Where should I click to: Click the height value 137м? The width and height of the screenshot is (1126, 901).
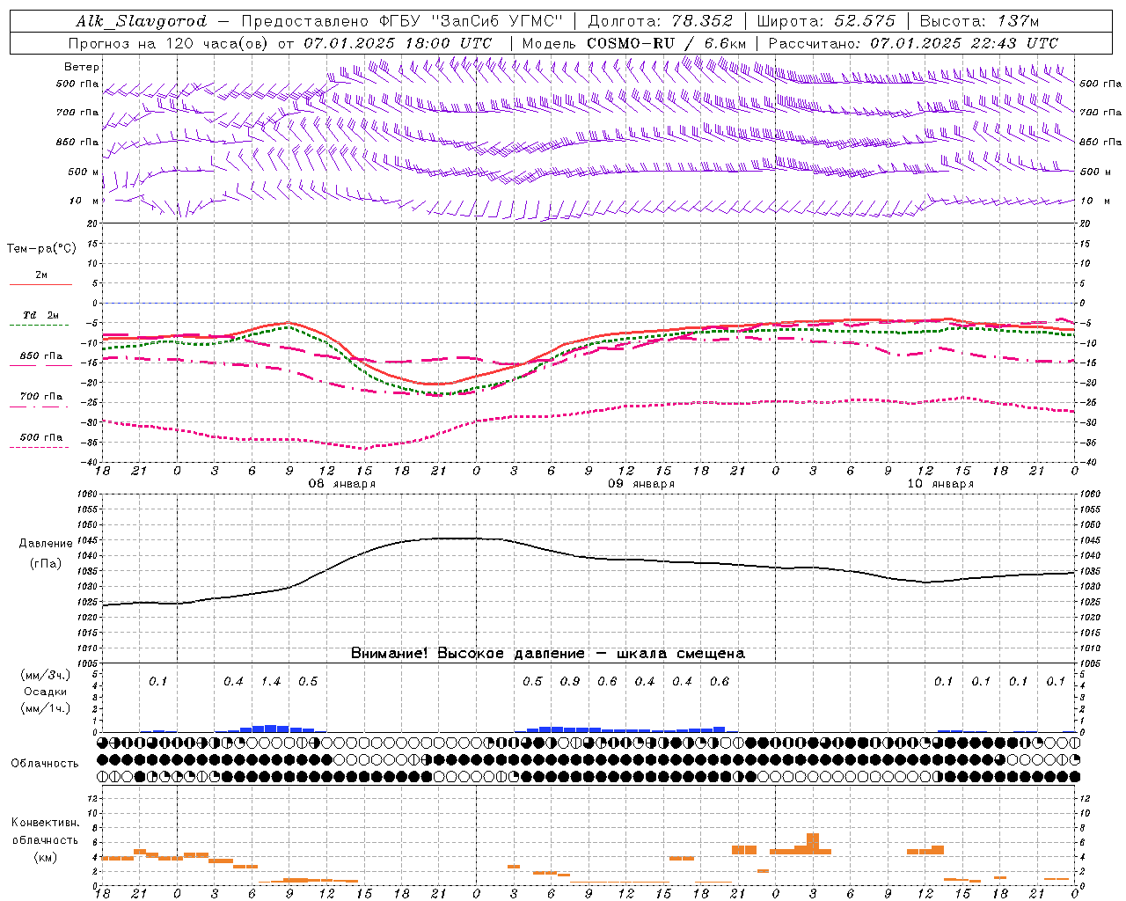pyautogui.click(x=1018, y=21)
